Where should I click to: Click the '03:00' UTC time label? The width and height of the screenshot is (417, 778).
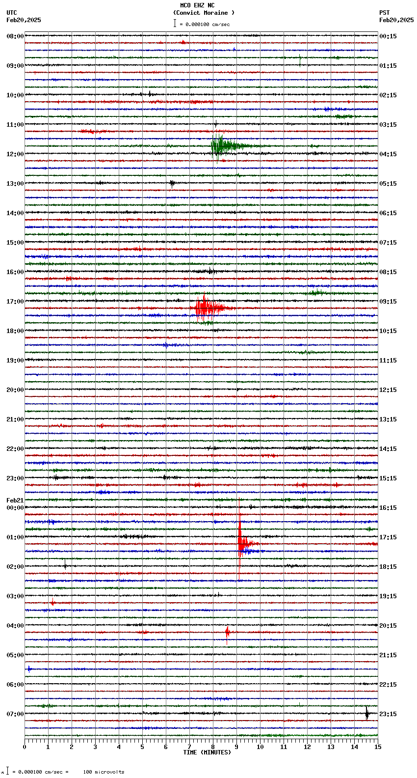[x=15, y=596]
